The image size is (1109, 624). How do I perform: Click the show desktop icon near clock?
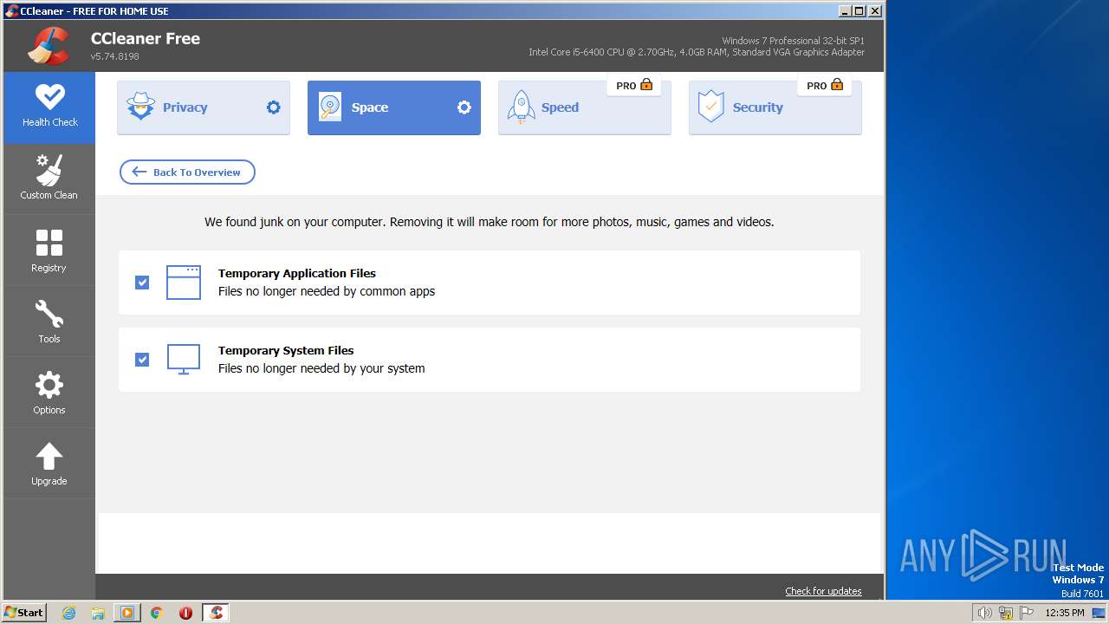click(x=1098, y=613)
